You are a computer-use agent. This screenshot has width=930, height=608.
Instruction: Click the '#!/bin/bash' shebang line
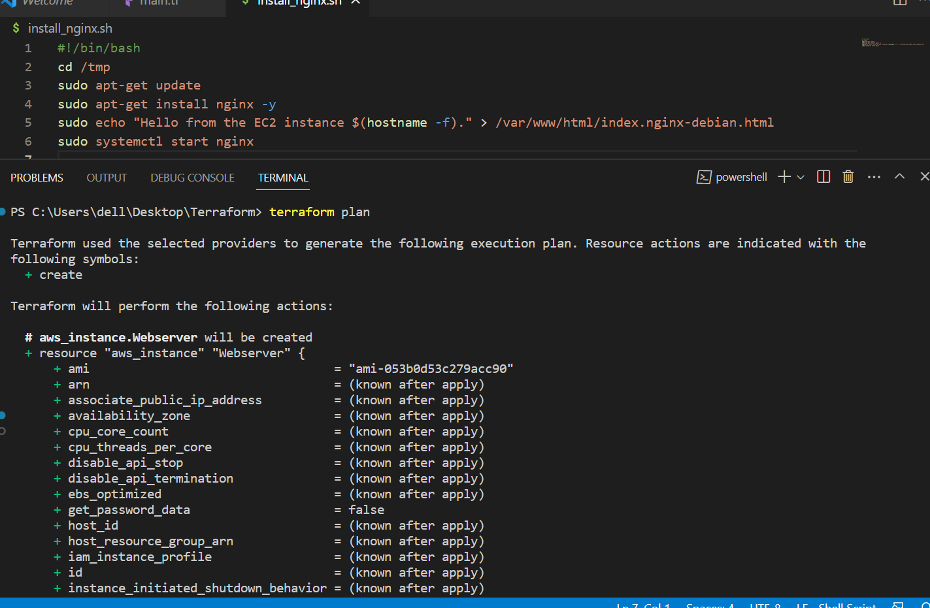(x=99, y=48)
